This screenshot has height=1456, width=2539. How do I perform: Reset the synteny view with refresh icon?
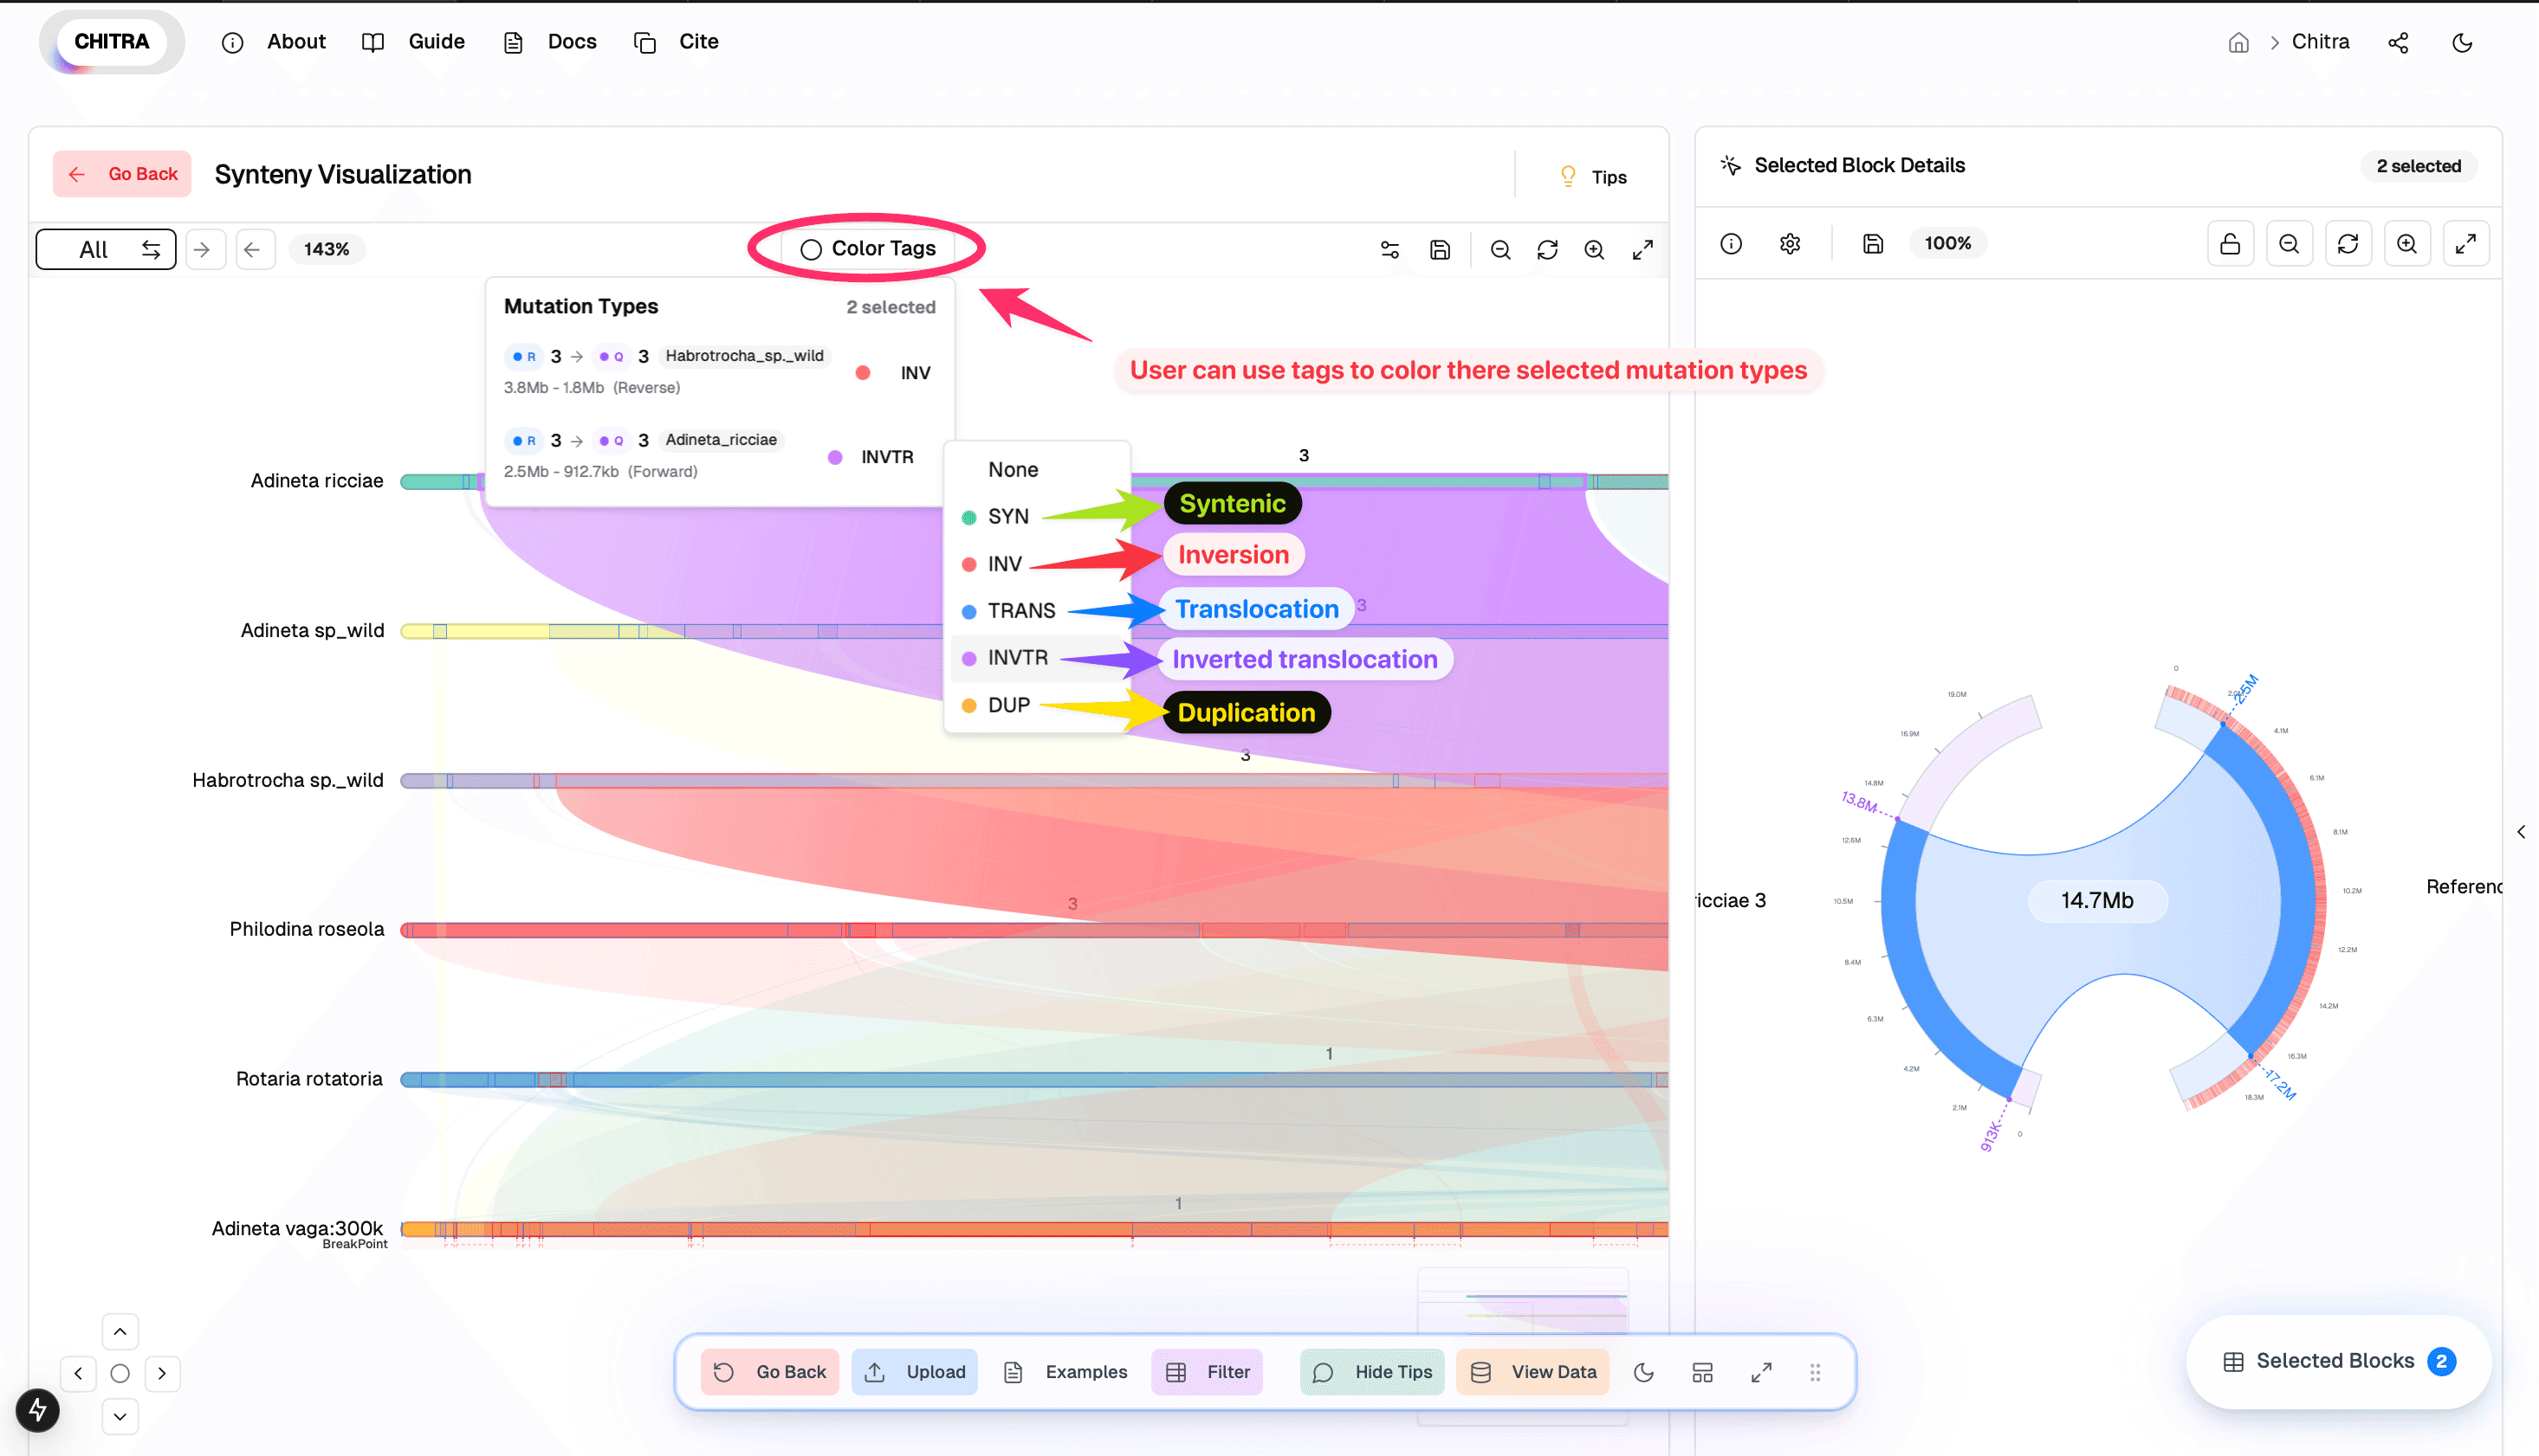[1546, 250]
